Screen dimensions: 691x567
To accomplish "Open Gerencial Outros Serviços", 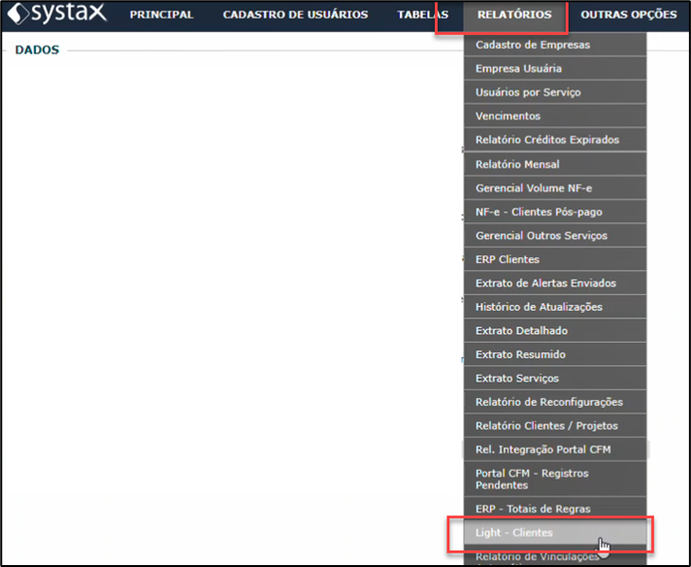I will coord(555,236).
